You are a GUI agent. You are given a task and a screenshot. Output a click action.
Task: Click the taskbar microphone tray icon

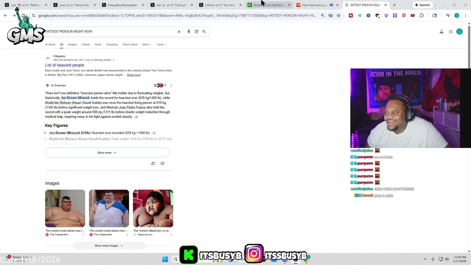click(433, 259)
